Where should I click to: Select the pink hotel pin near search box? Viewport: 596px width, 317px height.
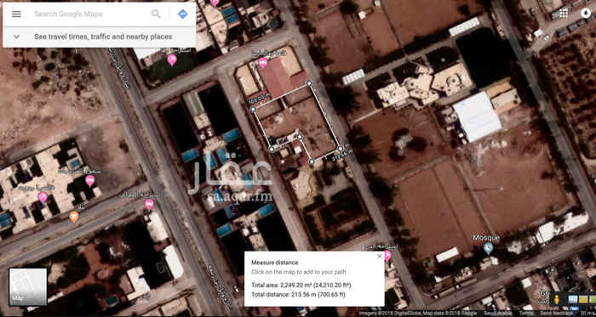(172, 59)
